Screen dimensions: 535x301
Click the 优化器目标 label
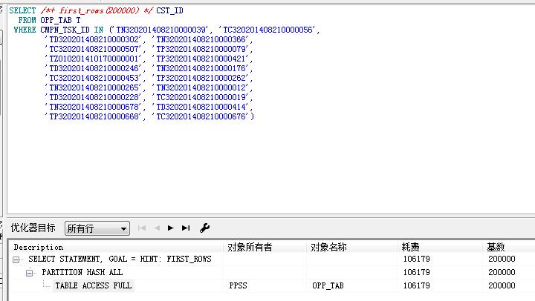33,228
